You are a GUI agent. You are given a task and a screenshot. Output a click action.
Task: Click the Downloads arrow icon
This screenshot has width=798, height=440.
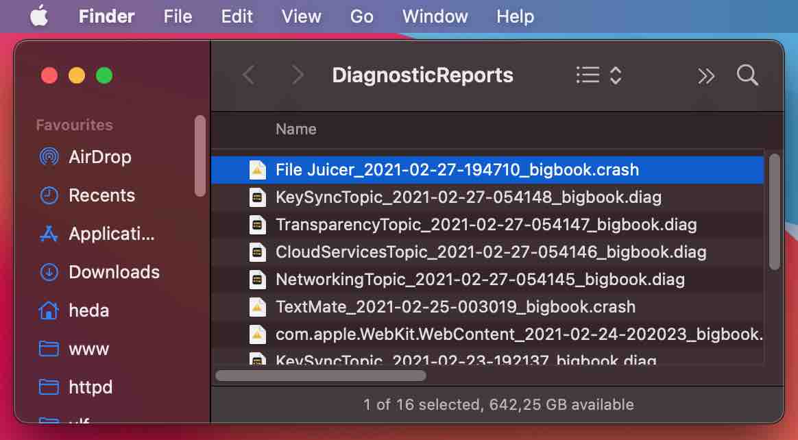[x=49, y=272]
